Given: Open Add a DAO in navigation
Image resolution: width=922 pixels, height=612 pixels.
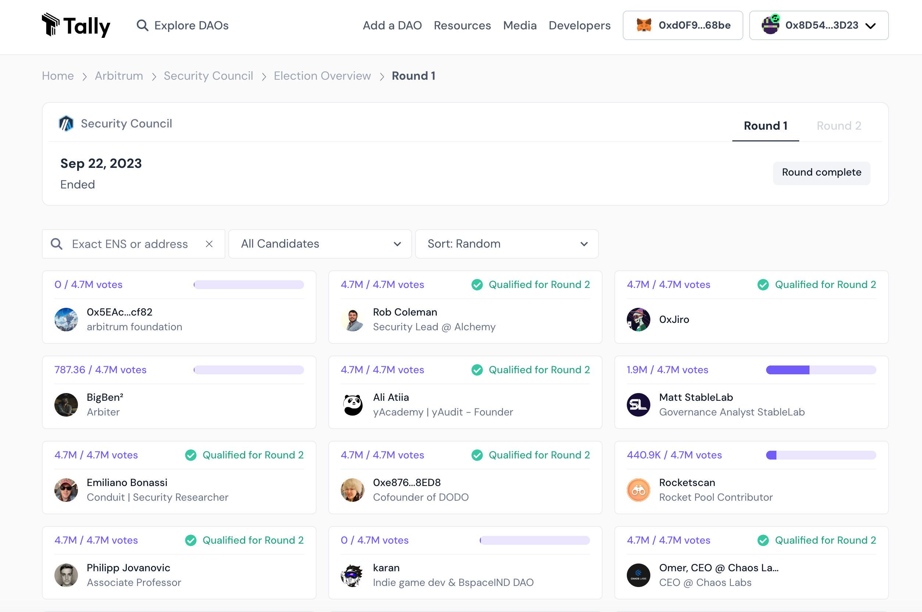Looking at the screenshot, I should (x=392, y=25).
